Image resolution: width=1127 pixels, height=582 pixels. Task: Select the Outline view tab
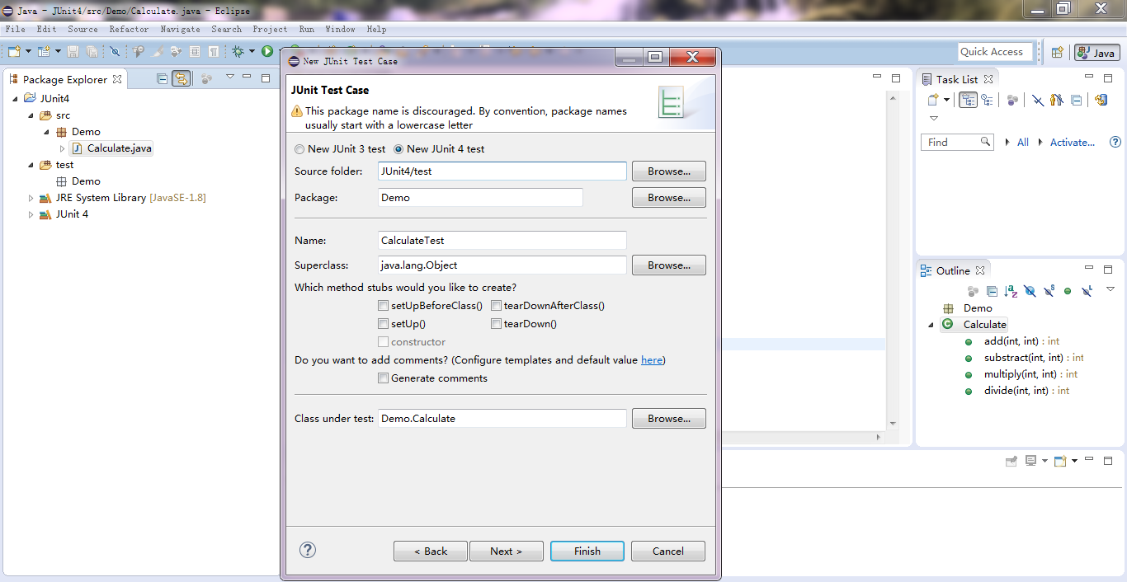(953, 270)
